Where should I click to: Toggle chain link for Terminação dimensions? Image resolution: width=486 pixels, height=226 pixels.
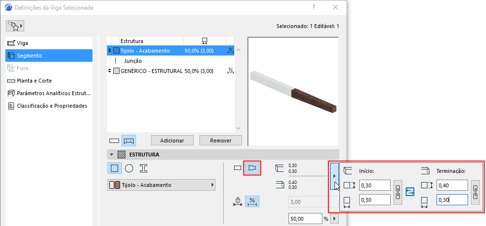(x=475, y=192)
